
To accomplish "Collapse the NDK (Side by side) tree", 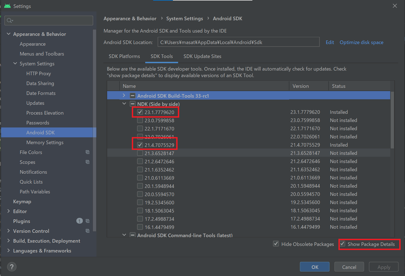I will point(124,104).
